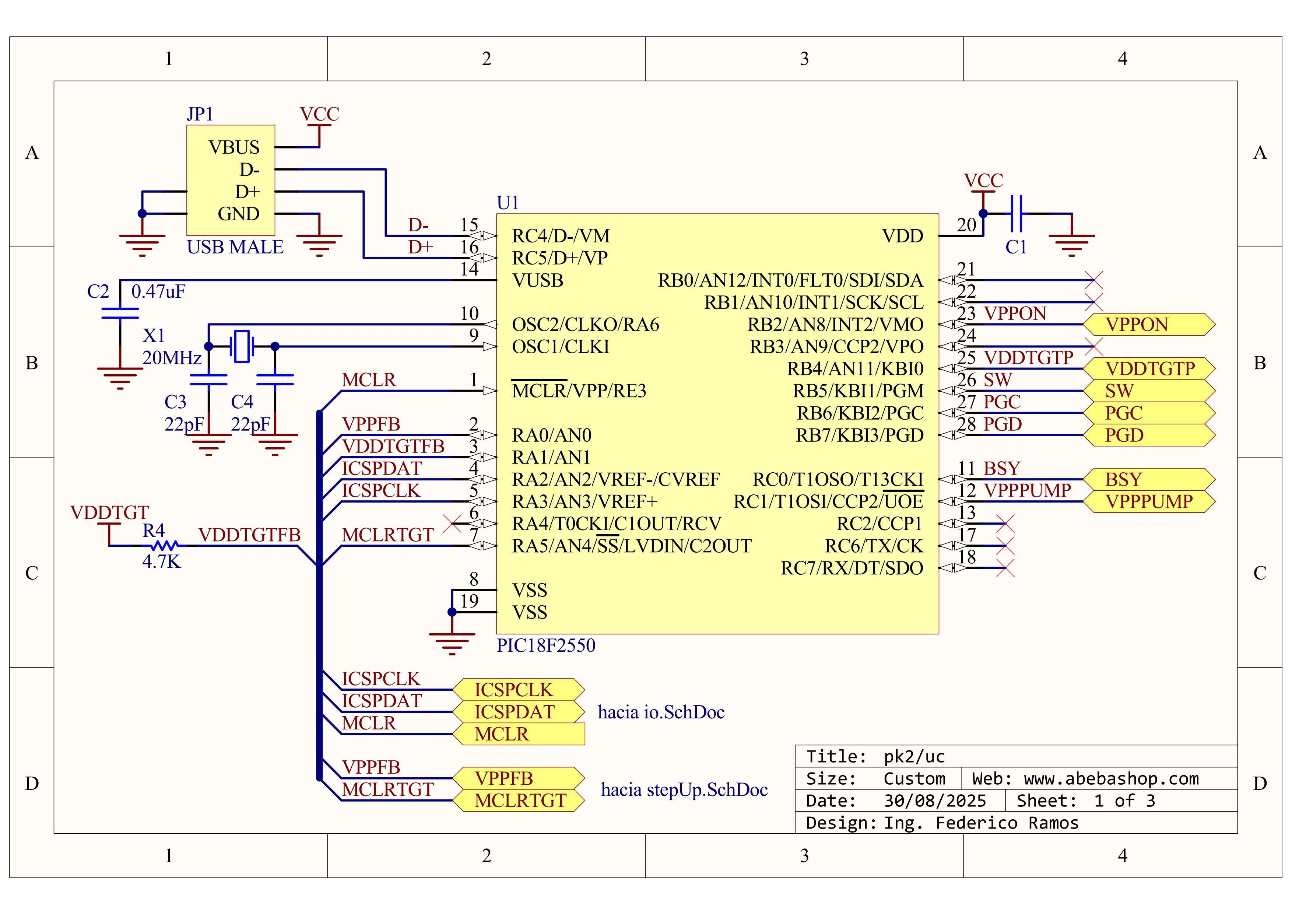Click the X1 20MHz crystal symbol
This screenshot has width=1292, height=914.
click(242, 346)
